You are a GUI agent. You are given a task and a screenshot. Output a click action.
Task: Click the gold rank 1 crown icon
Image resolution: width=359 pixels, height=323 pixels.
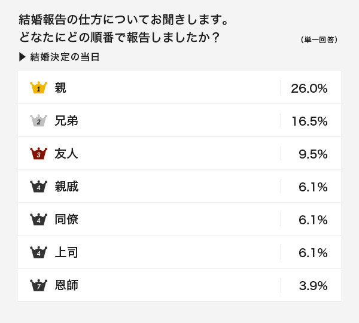pyautogui.click(x=39, y=87)
